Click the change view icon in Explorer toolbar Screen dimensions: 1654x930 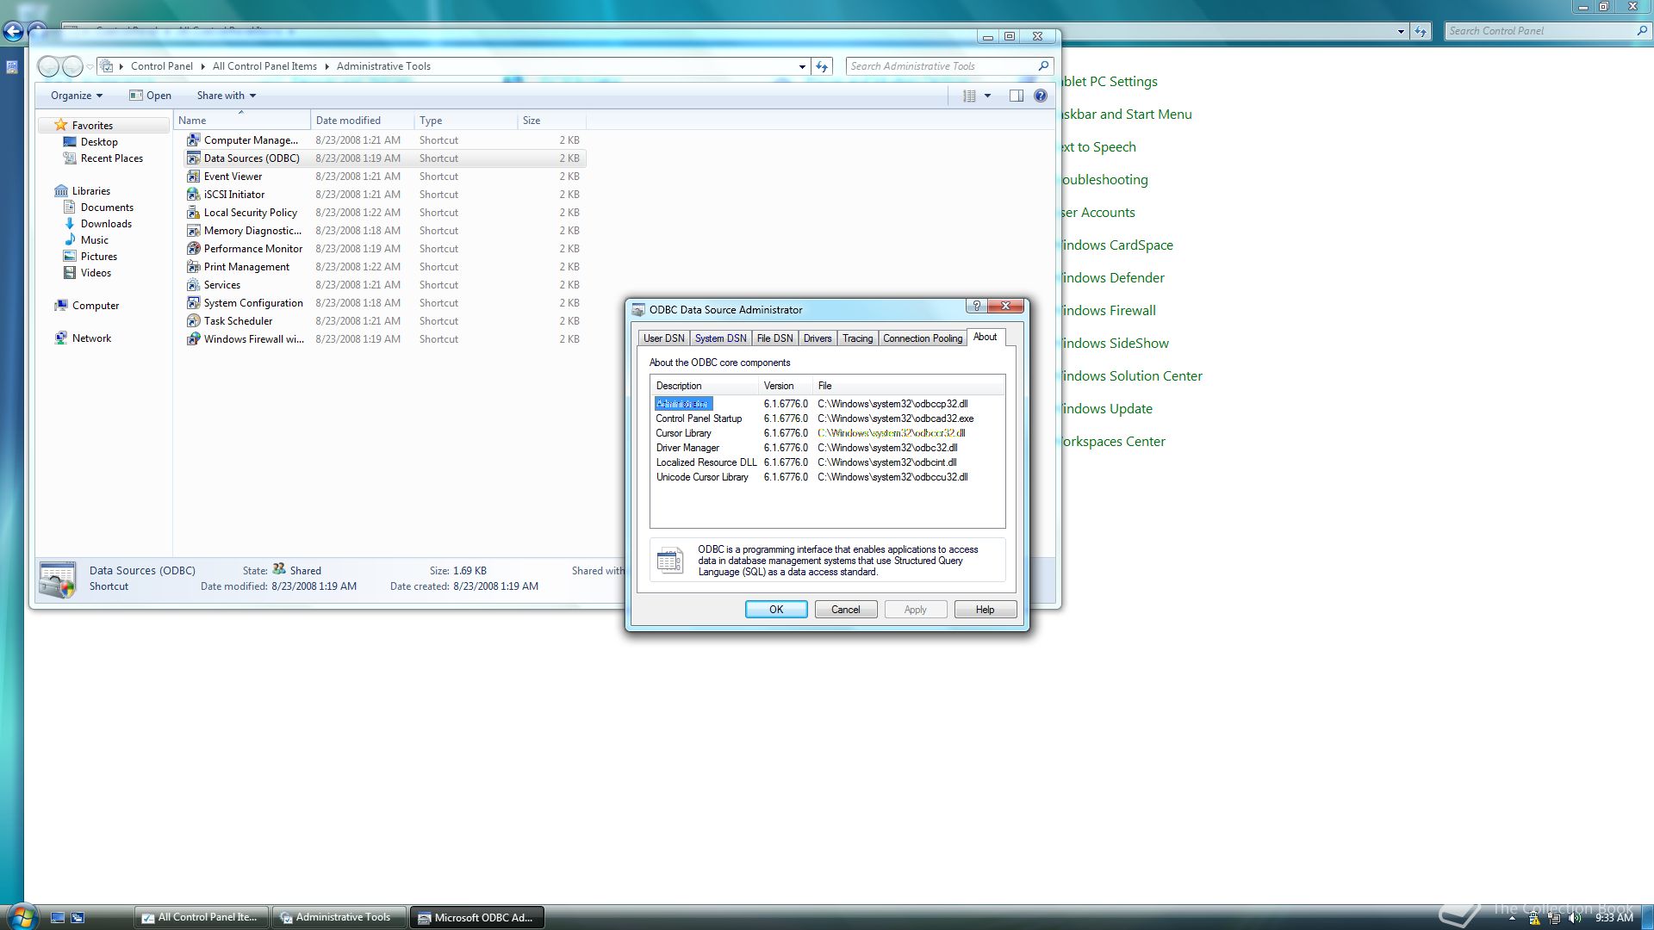point(969,96)
